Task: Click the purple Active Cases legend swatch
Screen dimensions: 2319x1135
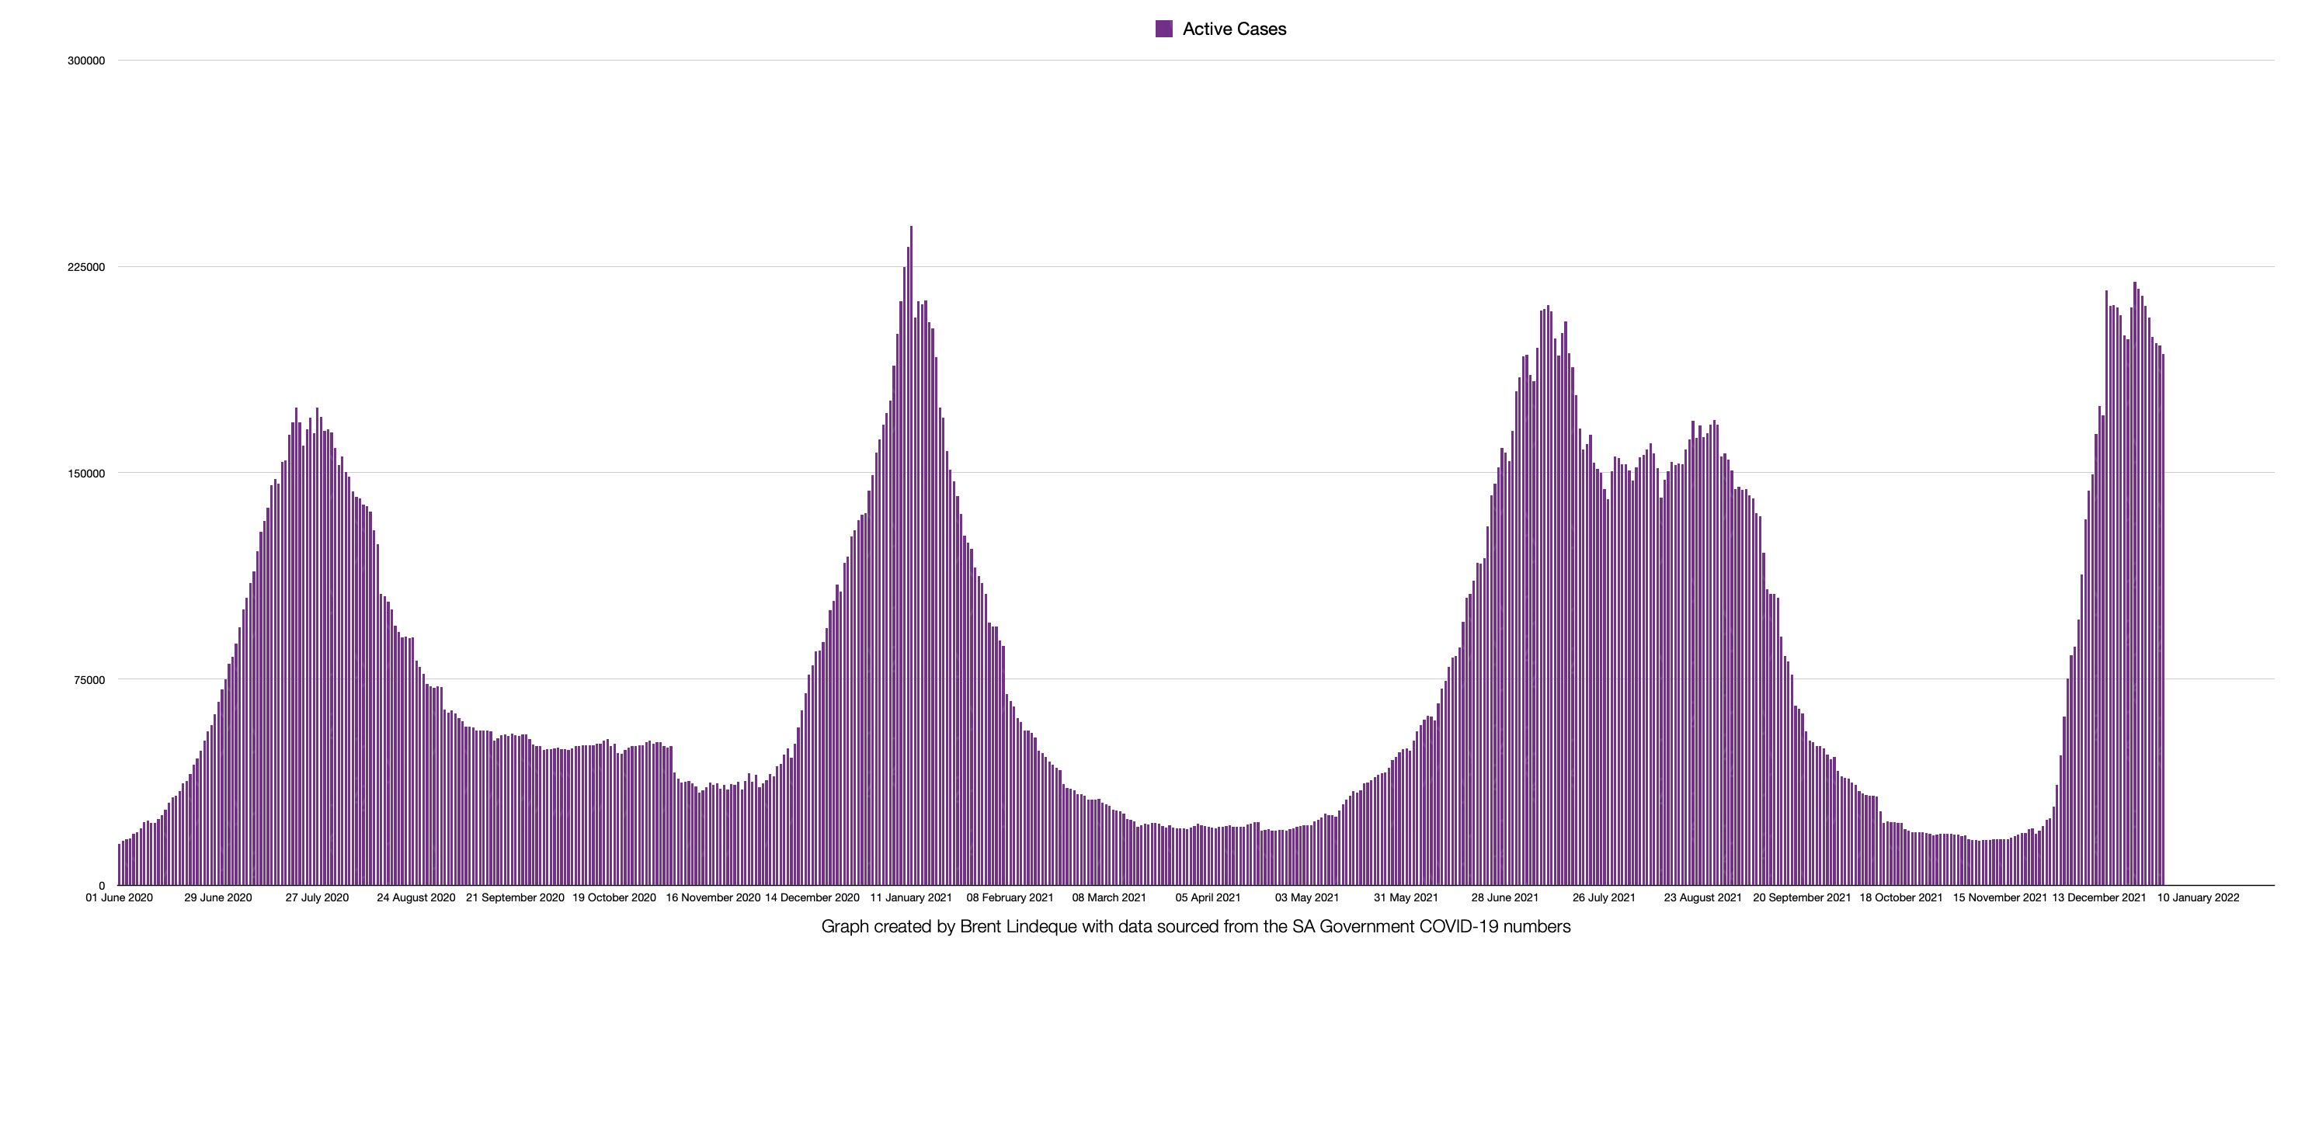Action: tap(1163, 29)
